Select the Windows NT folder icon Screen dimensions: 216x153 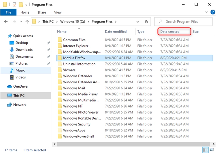(x=60, y=106)
